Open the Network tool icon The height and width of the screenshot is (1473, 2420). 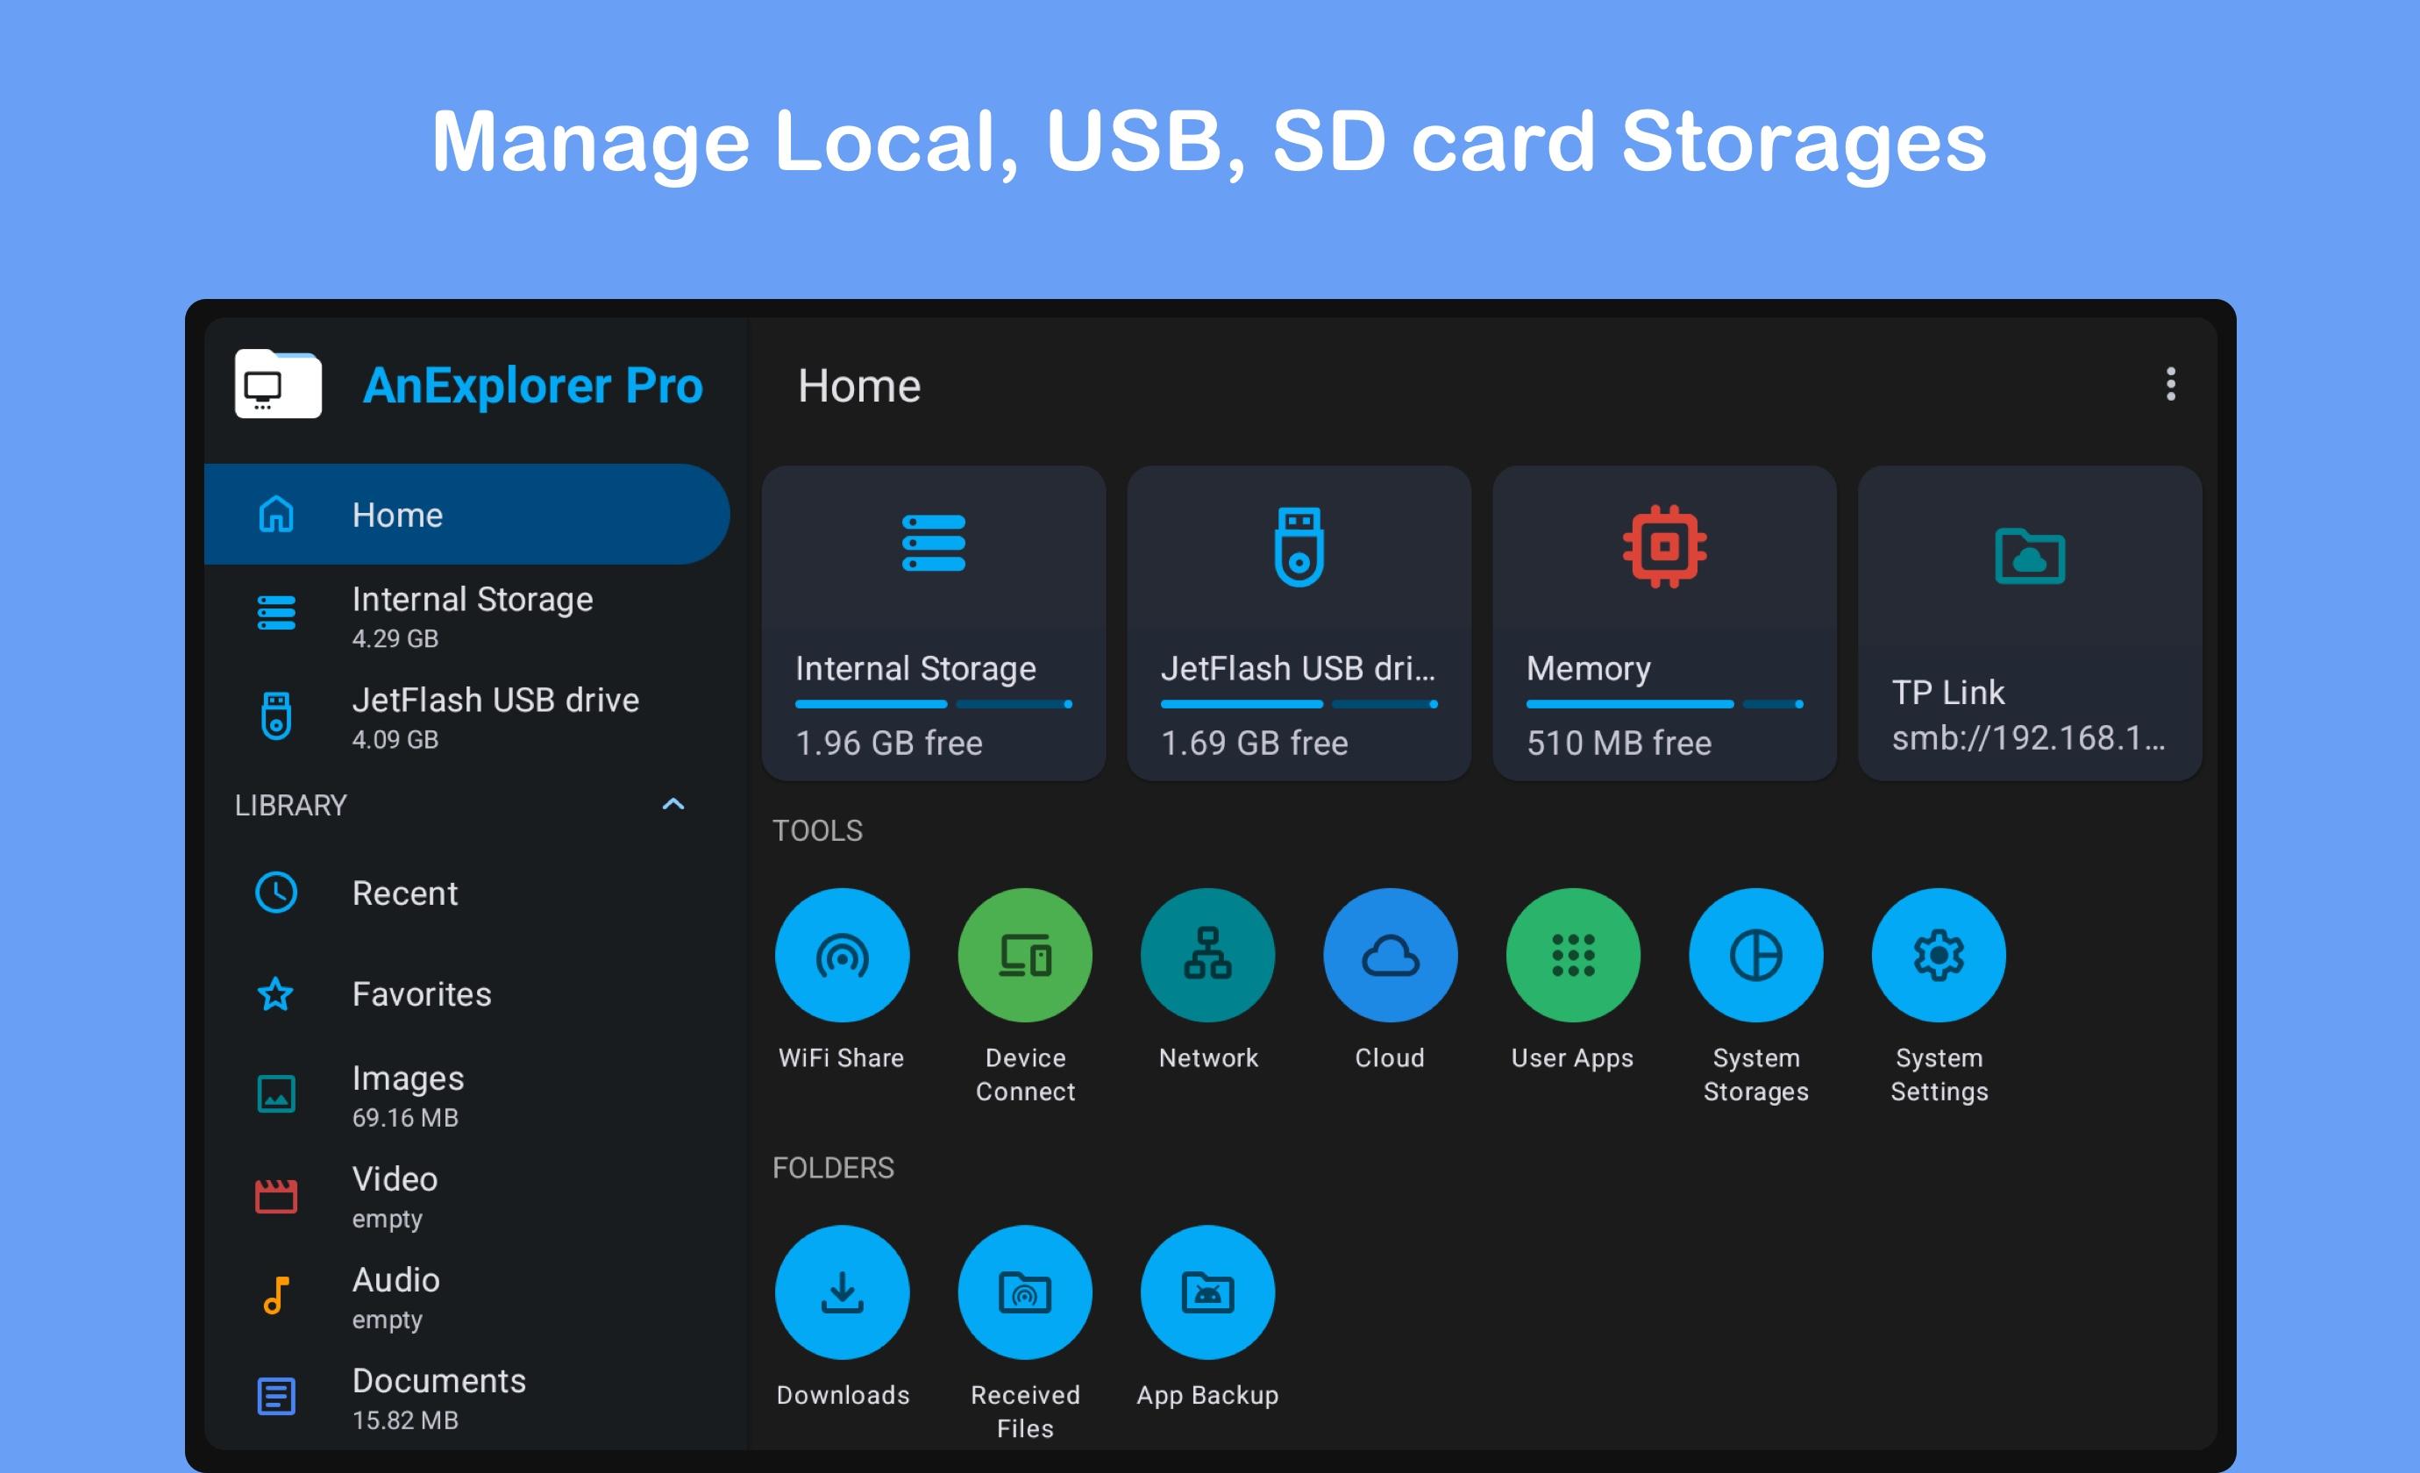pyautogui.click(x=1207, y=955)
